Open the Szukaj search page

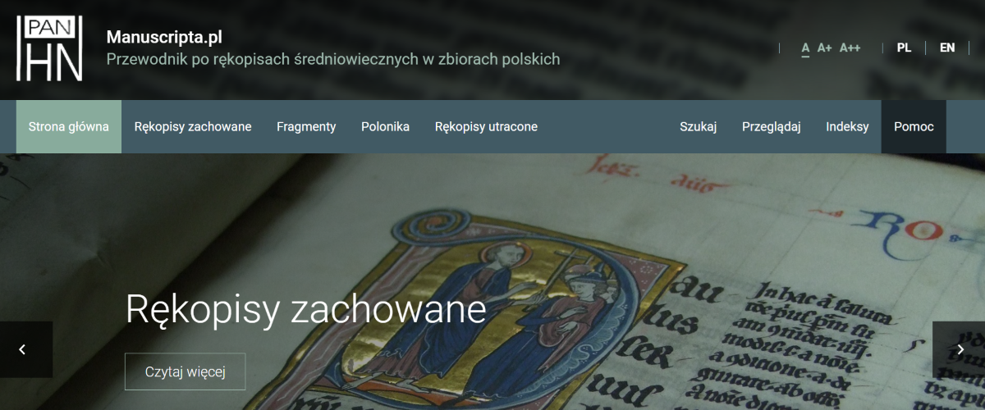pos(699,126)
